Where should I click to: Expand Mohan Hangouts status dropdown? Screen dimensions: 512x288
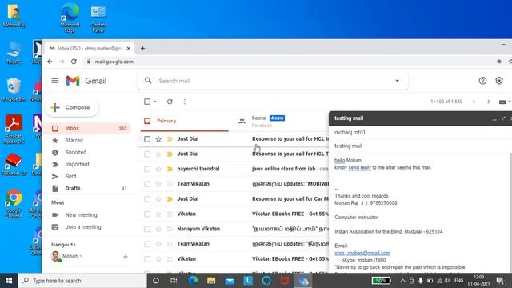click(x=81, y=256)
